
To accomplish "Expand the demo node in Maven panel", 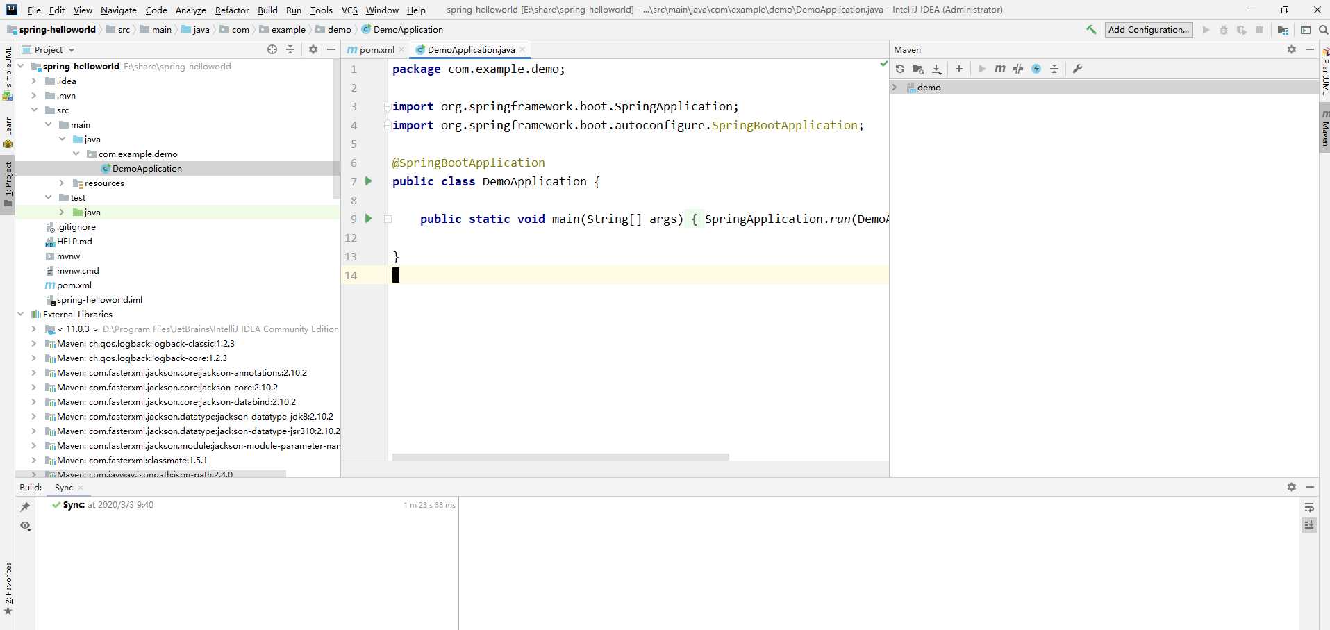I will point(895,88).
